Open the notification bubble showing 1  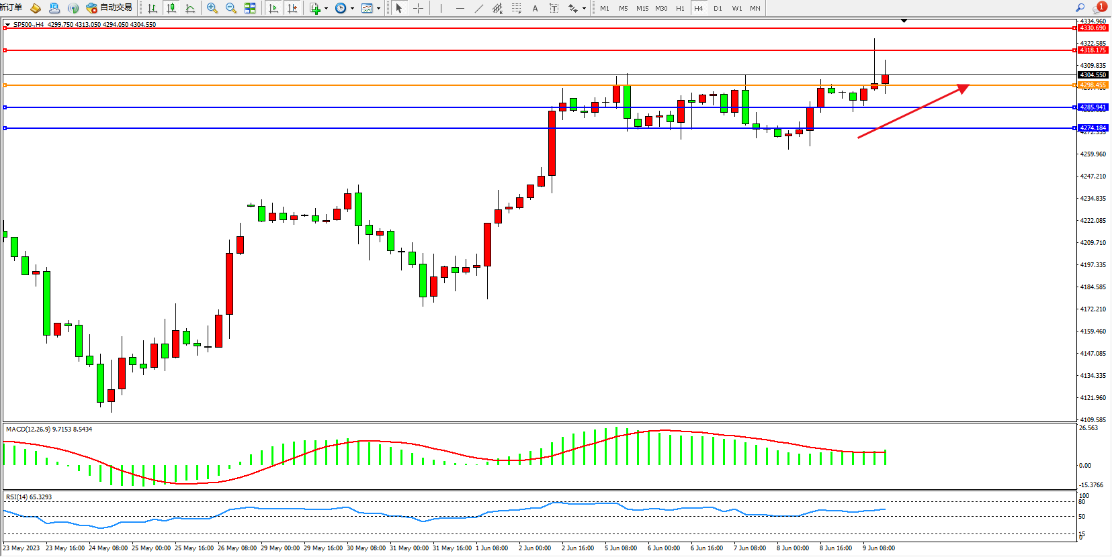coord(1100,7)
